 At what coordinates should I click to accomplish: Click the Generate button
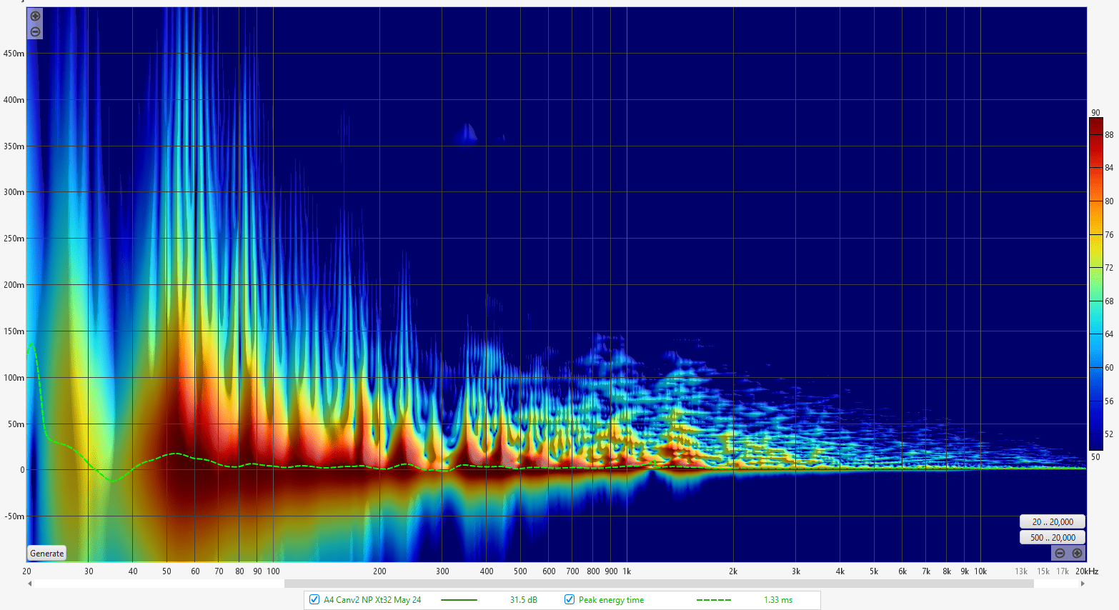[x=47, y=554]
